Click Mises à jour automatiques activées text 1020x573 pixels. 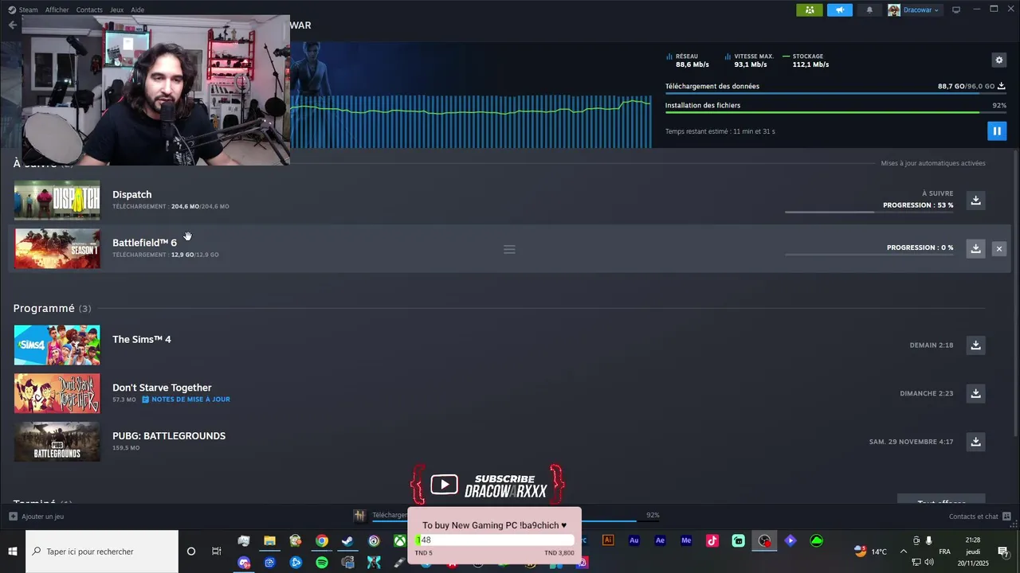933,163
